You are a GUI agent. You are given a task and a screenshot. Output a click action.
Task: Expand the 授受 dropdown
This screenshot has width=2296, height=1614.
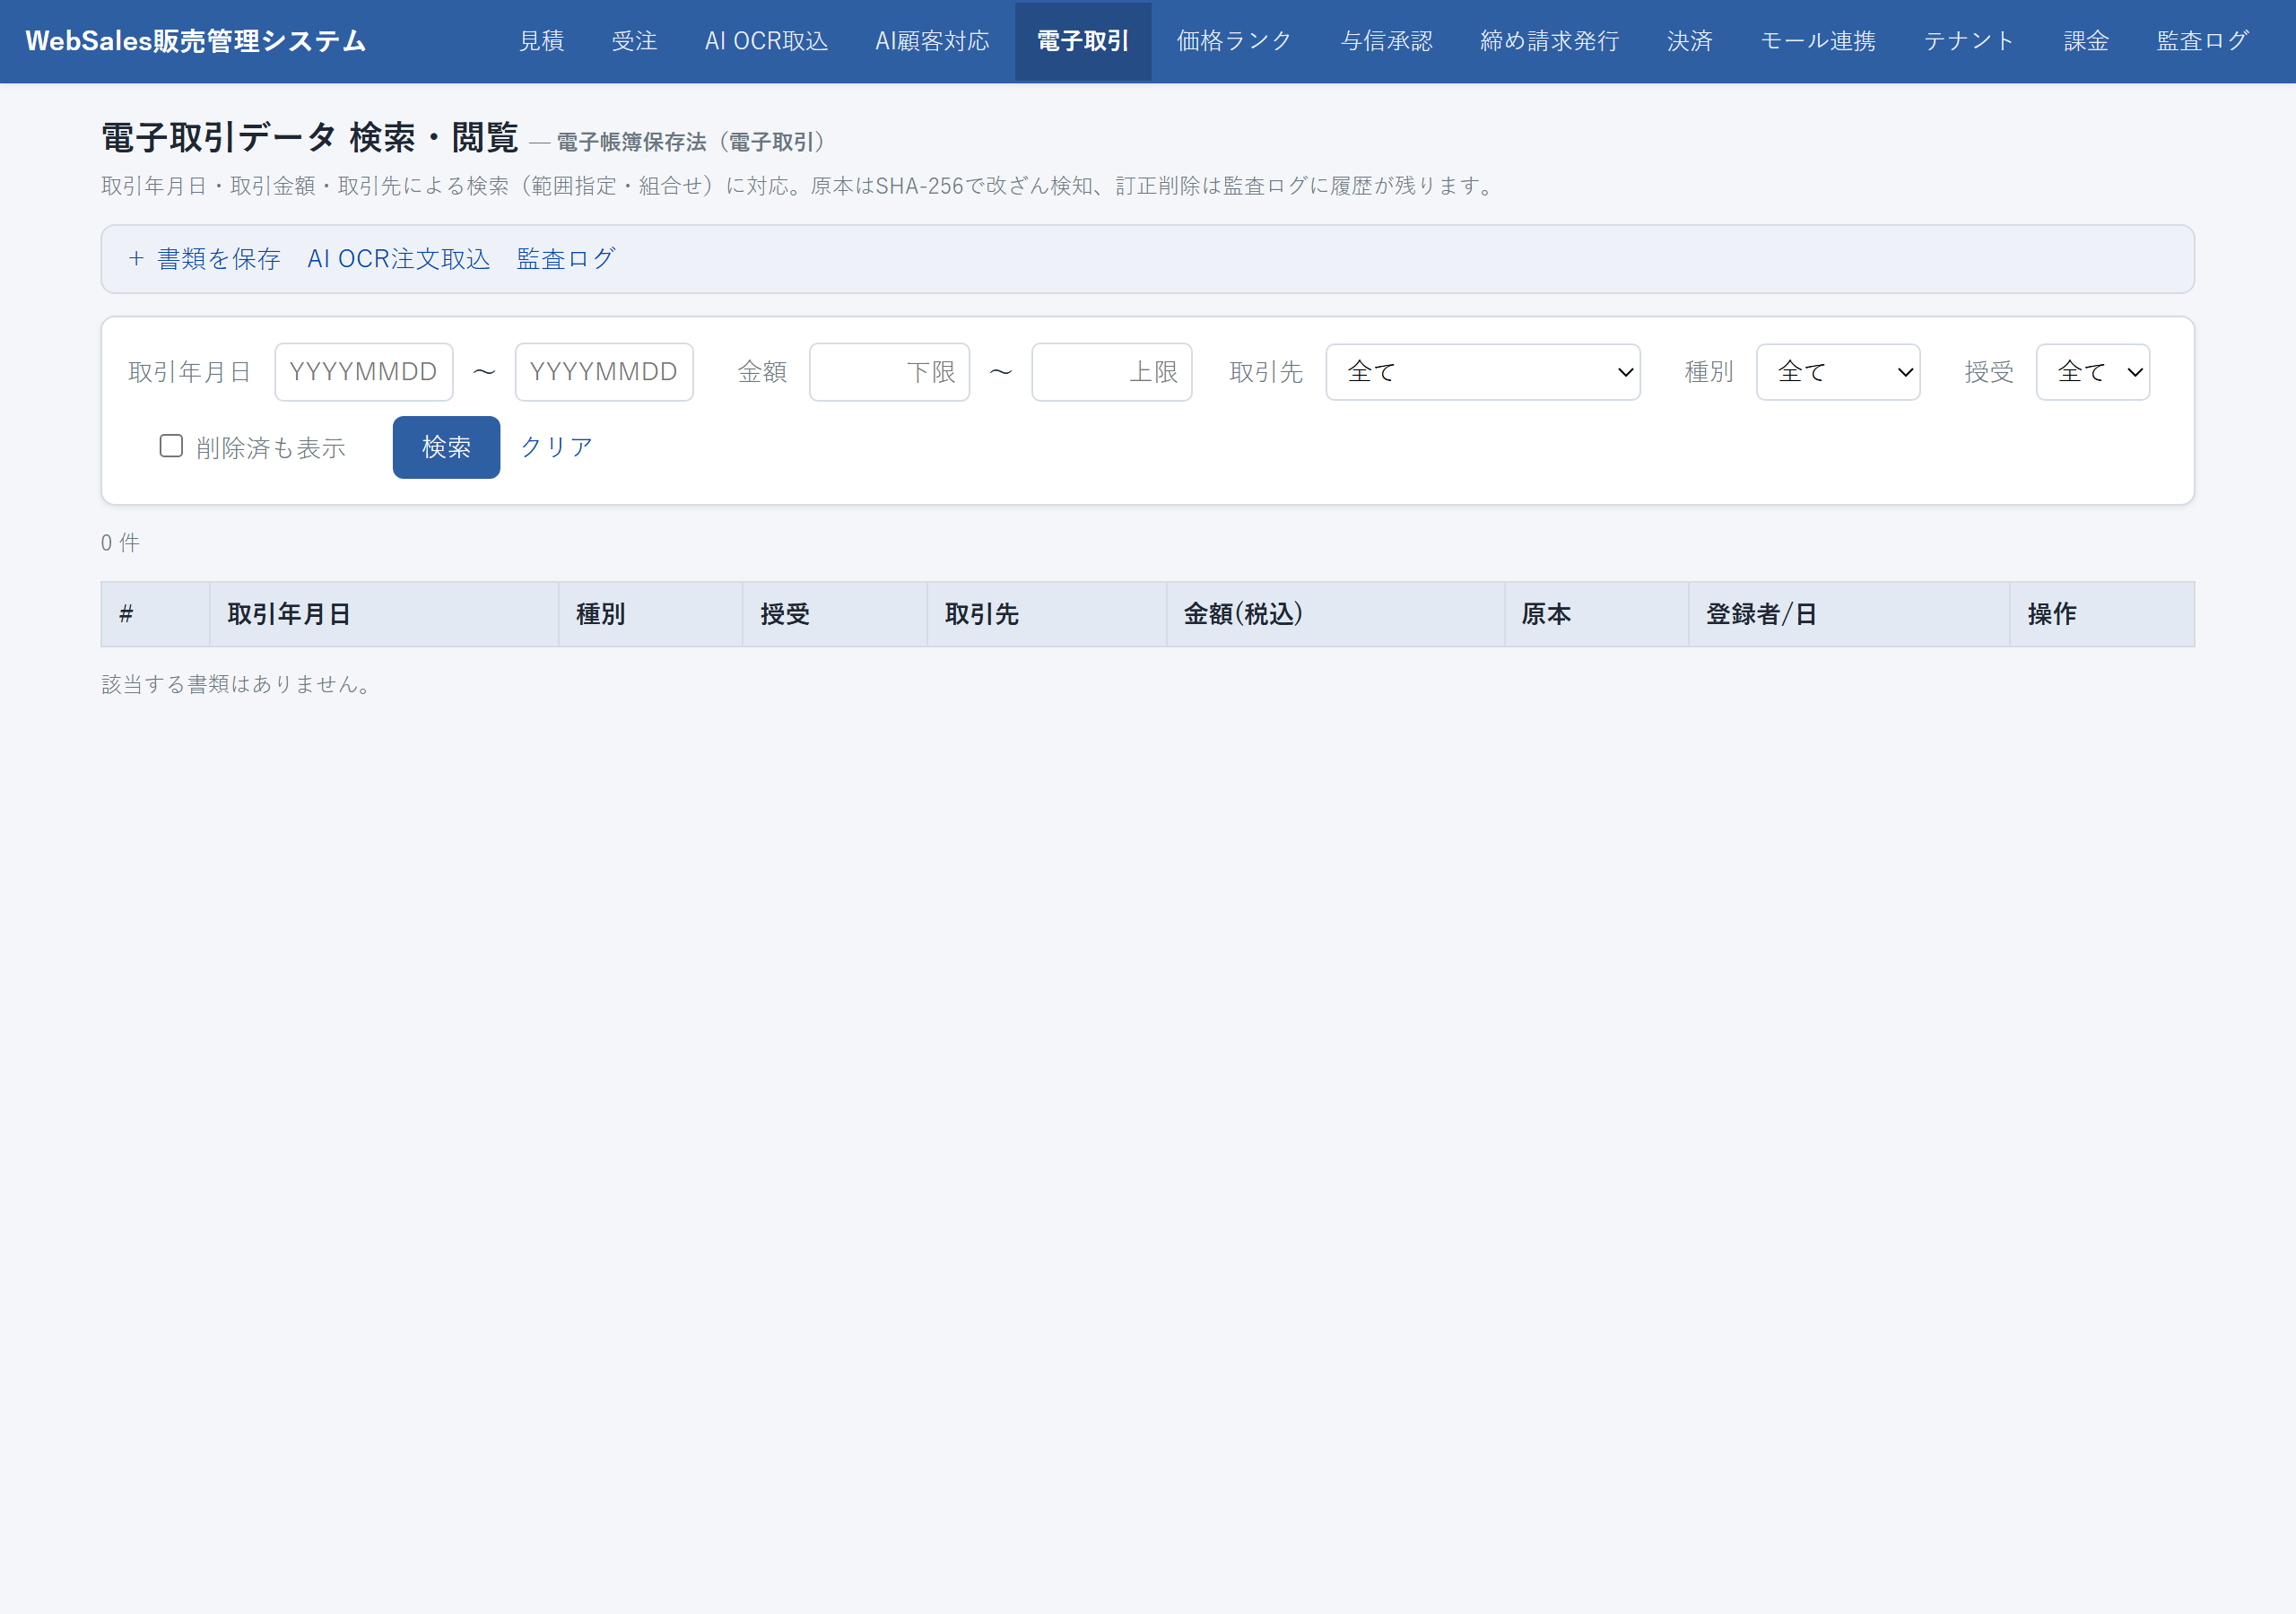pos(2093,372)
